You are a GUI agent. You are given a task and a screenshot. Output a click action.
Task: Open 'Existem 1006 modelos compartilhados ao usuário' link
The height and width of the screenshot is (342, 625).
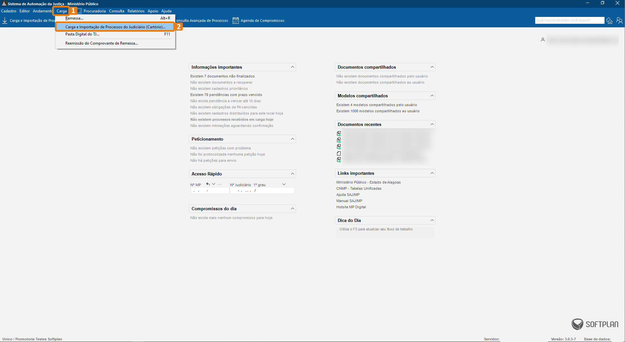point(378,111)
